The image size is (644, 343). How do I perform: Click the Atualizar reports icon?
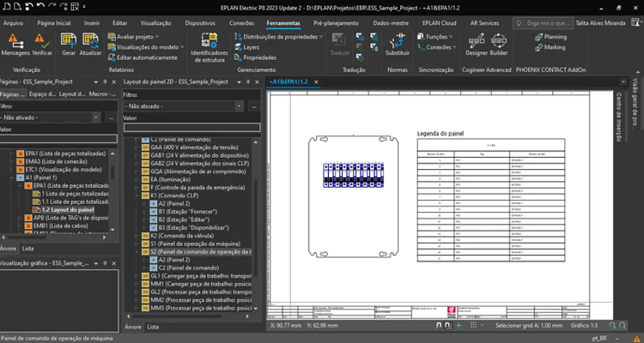click(x=91, y=44)
